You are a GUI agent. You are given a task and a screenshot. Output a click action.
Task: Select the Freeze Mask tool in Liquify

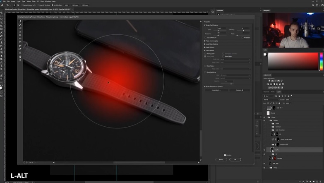click(20, 46)
